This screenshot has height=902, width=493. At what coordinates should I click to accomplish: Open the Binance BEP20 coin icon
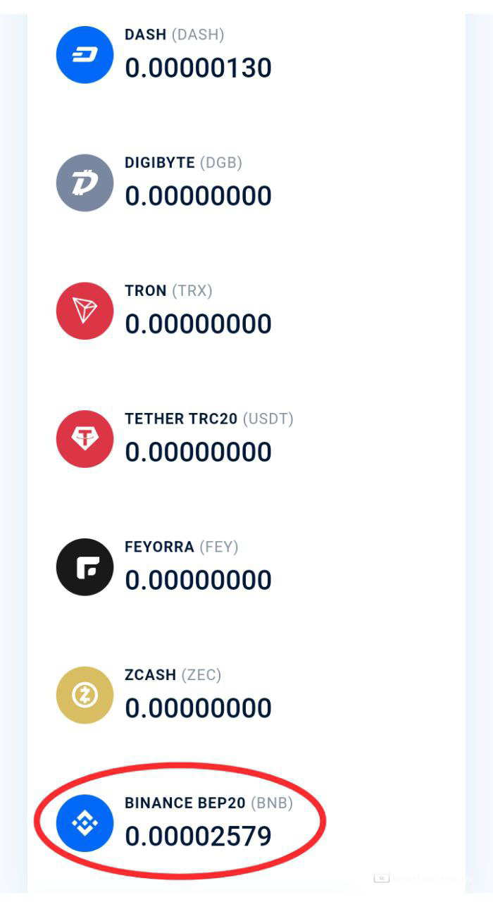tap(85, 823)
